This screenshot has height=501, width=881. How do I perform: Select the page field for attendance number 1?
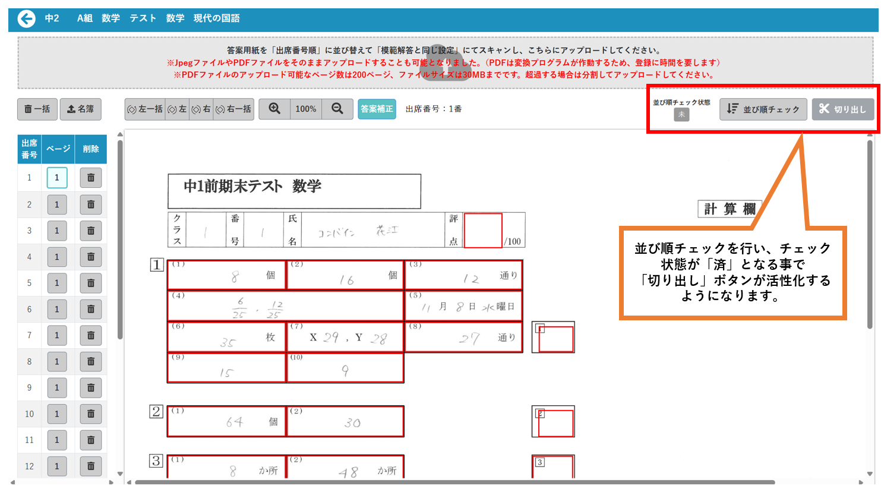(57, 178)
